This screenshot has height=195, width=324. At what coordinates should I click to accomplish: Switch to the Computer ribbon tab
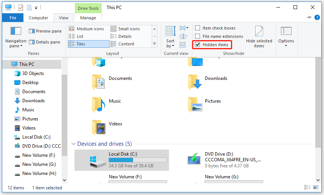pos(39,18)
